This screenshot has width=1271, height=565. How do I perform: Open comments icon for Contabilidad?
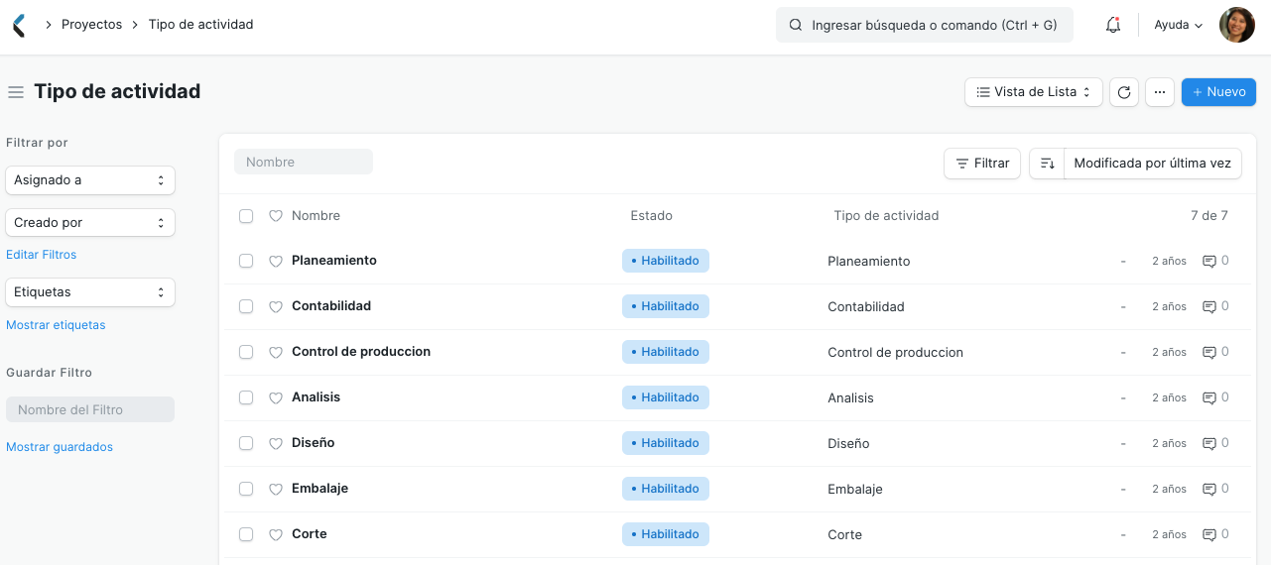(x=1209, y=307)
